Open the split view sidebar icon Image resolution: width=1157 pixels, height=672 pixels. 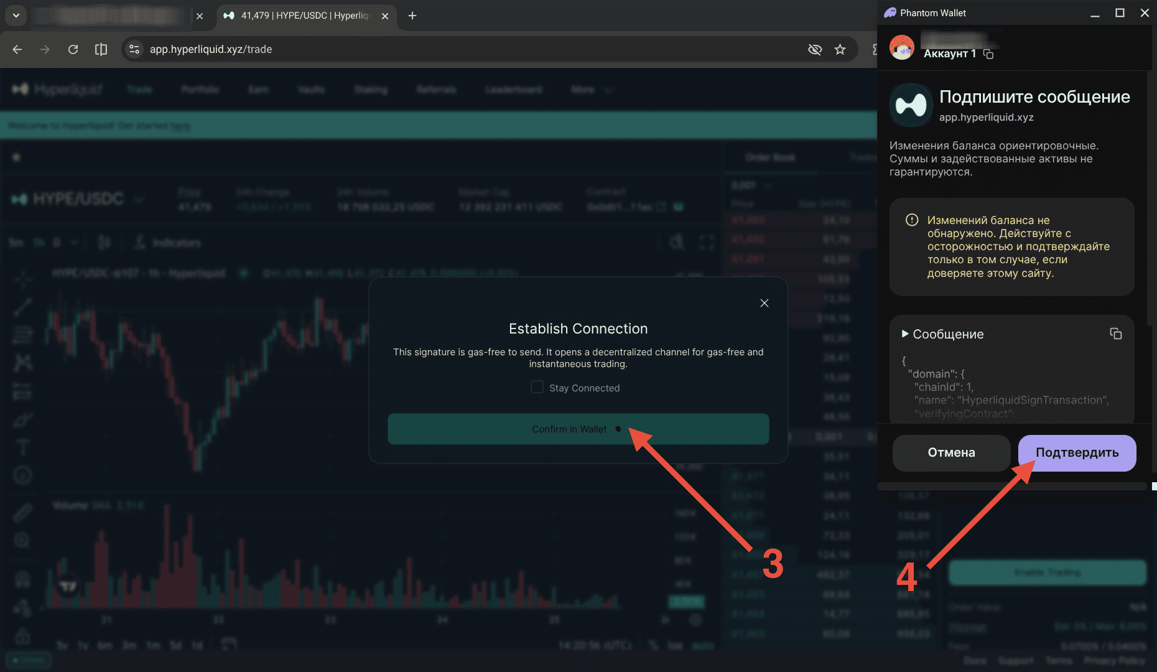click(101, 49)
